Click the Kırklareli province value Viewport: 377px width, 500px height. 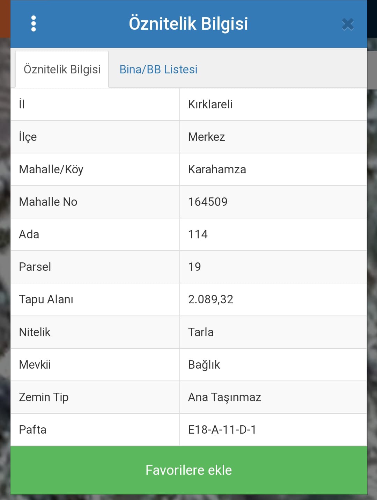pos(210,104)
